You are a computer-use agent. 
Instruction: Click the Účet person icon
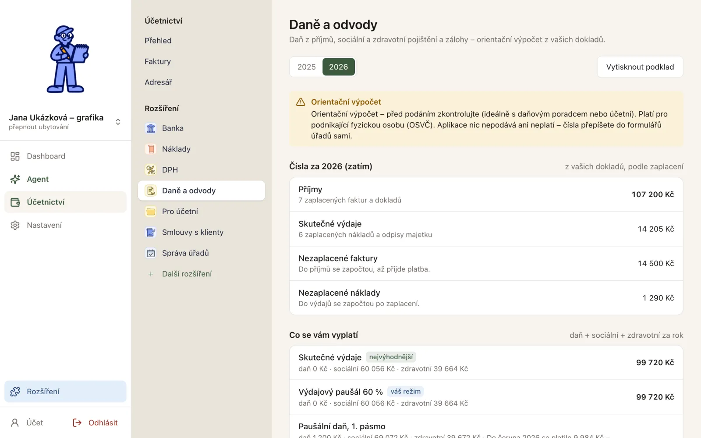(x=15, y=423)
